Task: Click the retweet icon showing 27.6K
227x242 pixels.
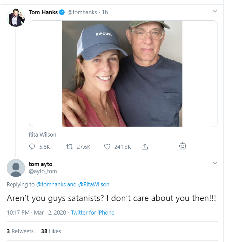Action: tap(70, 147)
